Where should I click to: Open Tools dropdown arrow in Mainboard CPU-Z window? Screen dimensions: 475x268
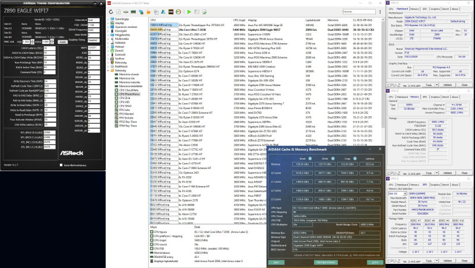coord(436,85)
